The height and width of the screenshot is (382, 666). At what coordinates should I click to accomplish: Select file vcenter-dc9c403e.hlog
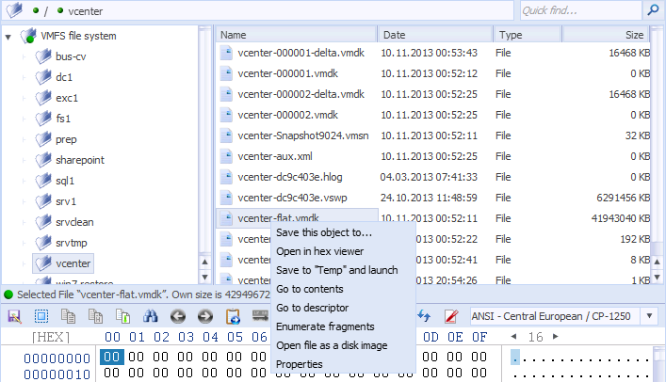pos(290,177)
